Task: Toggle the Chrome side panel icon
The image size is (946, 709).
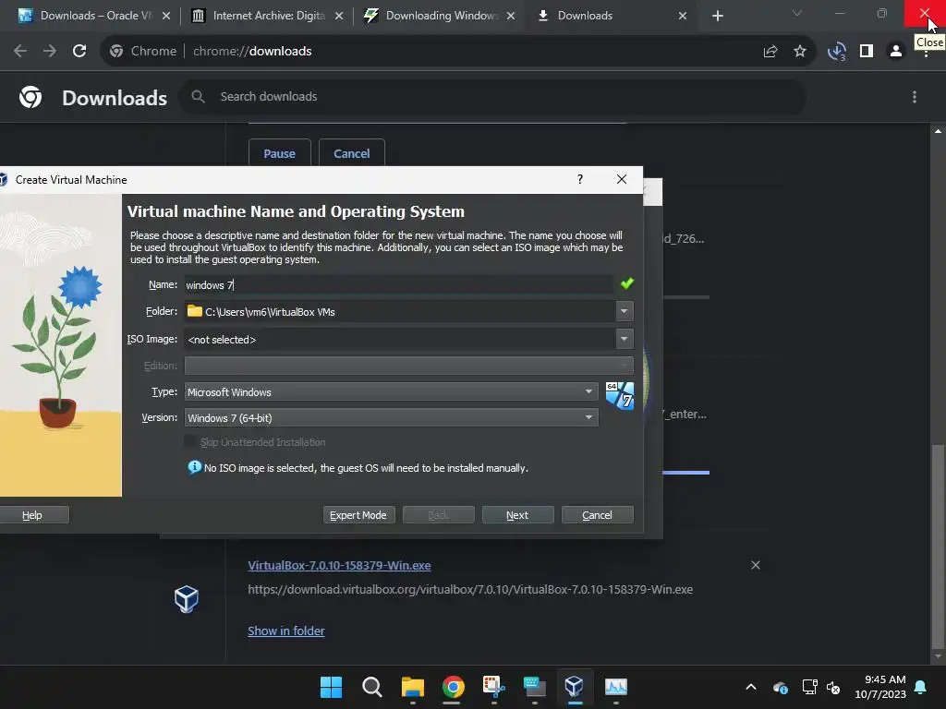Action: (x=867, y=52)
